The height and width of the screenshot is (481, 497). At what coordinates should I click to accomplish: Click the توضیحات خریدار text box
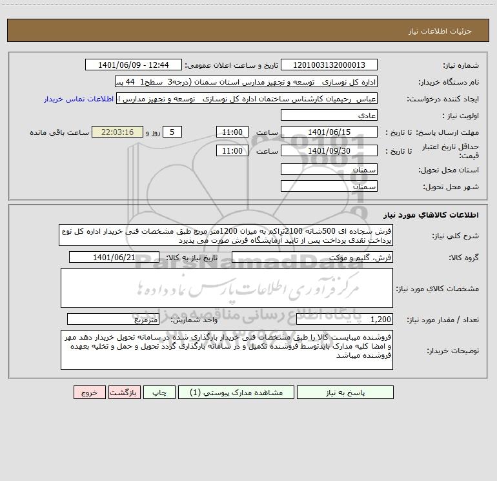(227, 350)
